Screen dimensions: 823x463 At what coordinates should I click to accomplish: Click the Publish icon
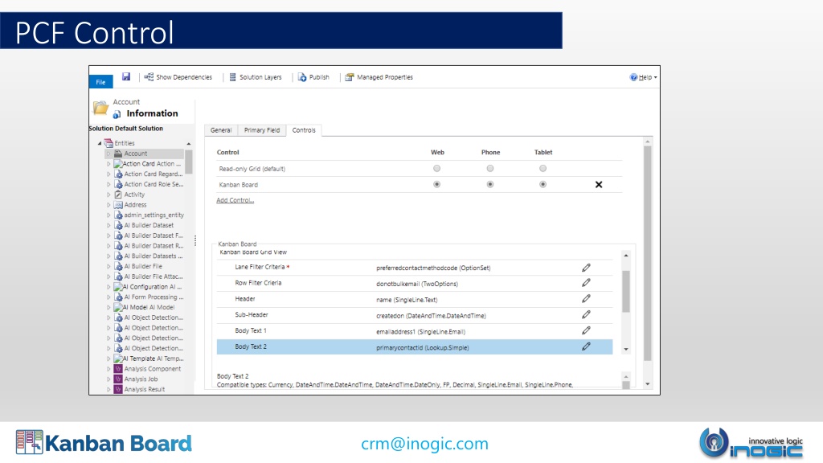302,77
